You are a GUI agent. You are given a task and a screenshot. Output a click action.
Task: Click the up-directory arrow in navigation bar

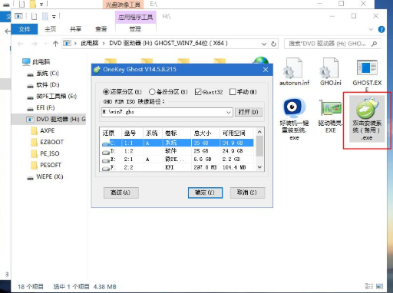coord(55,44)
